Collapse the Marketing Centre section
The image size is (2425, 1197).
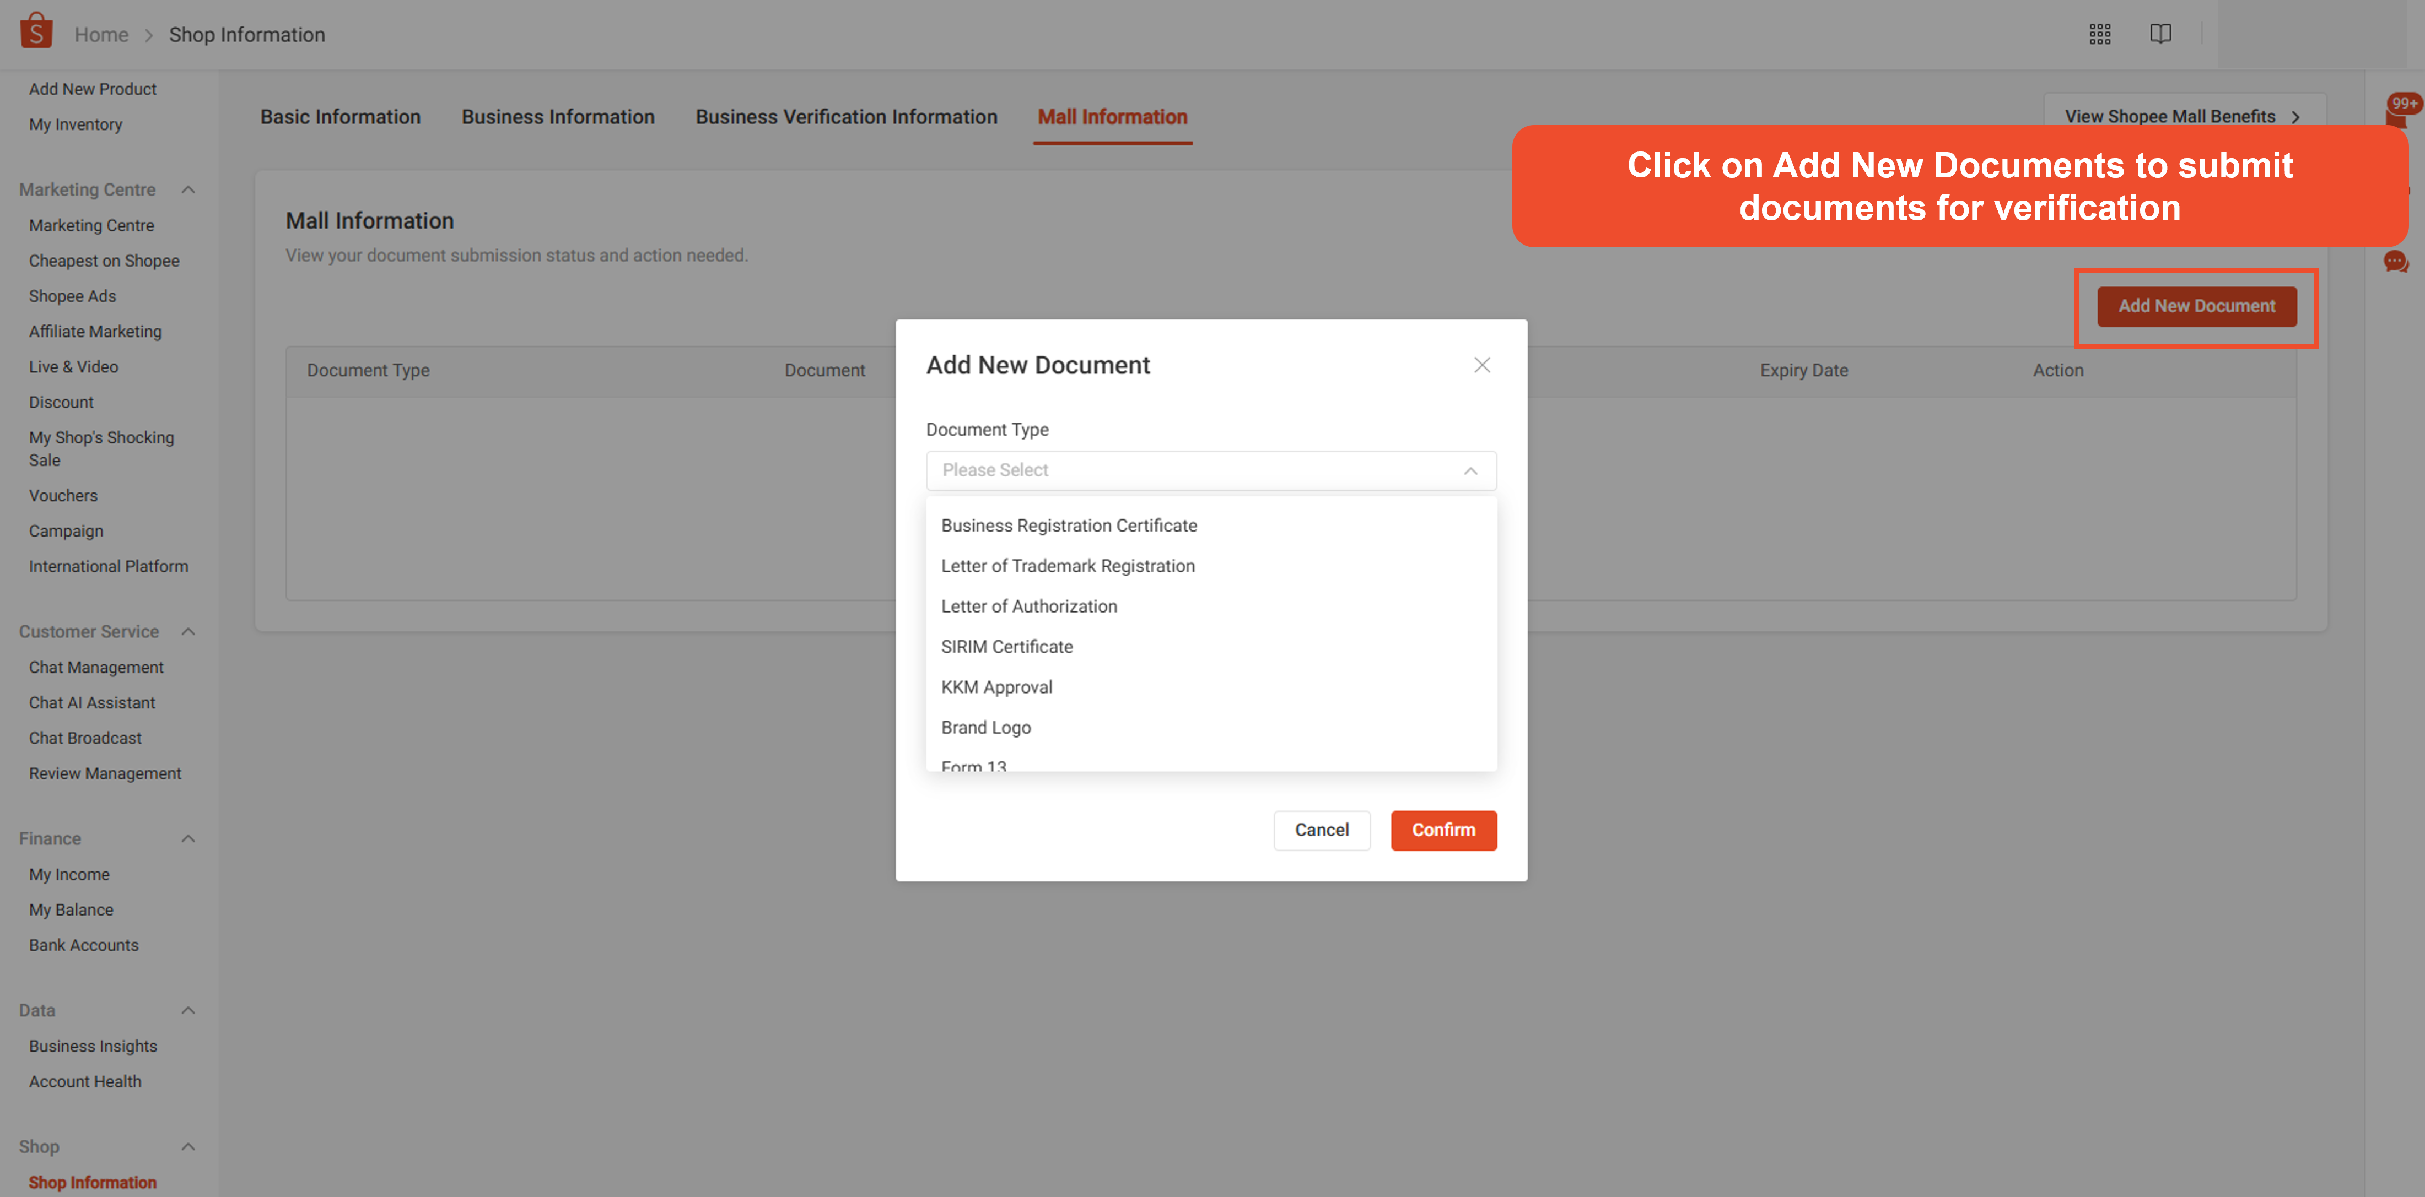[x=188, y=190]
